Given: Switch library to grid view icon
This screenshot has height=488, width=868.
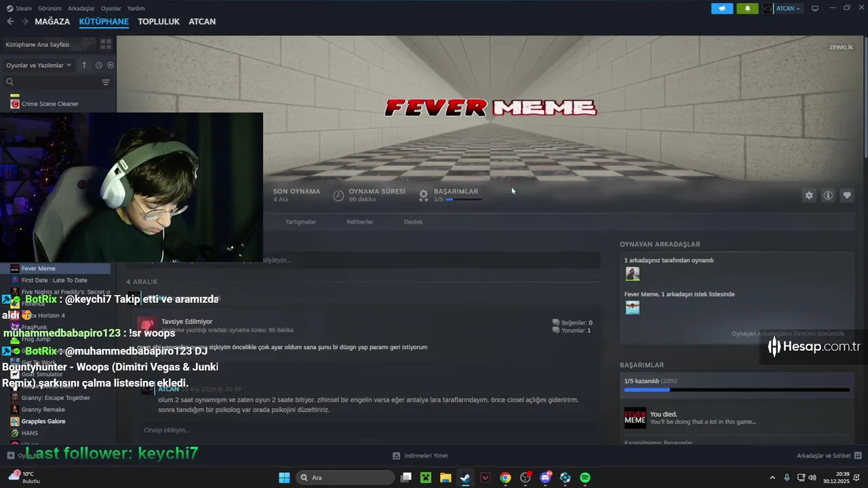Looking at the screenshot, I should (106, 44).
